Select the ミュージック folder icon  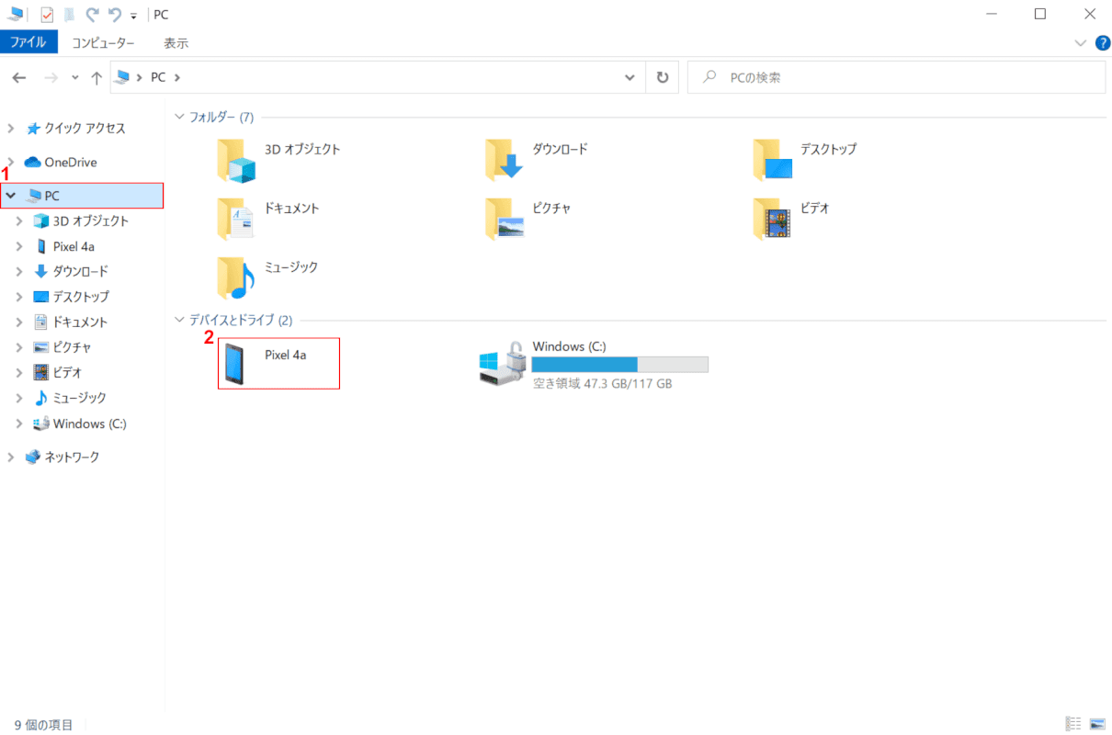(235, 277)
